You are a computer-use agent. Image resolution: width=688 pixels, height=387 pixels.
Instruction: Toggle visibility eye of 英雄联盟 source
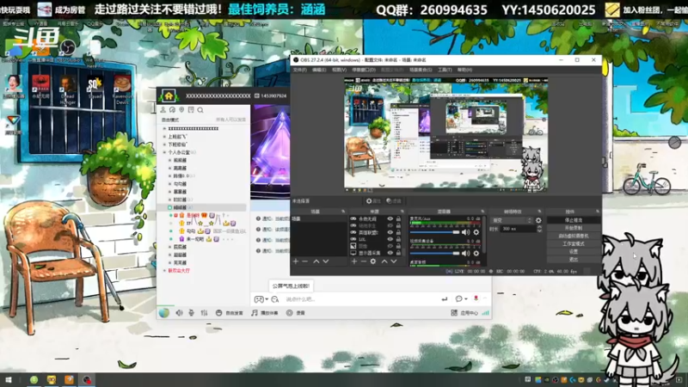(390, 232)
